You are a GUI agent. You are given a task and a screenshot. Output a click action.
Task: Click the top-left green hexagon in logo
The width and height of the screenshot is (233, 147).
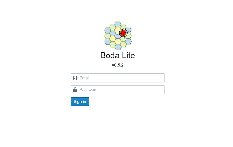(113, 27)
